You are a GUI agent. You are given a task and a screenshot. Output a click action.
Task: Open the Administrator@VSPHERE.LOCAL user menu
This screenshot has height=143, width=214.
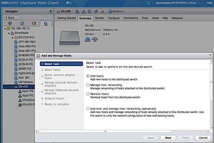[177, 3]
